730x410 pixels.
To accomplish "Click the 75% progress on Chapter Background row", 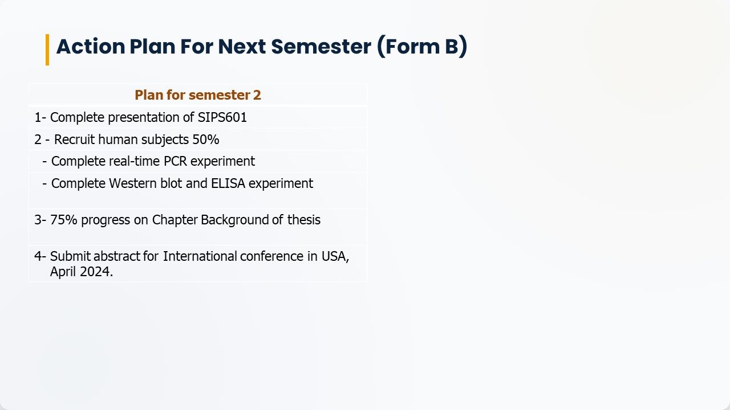I will [x=198, y=226].
